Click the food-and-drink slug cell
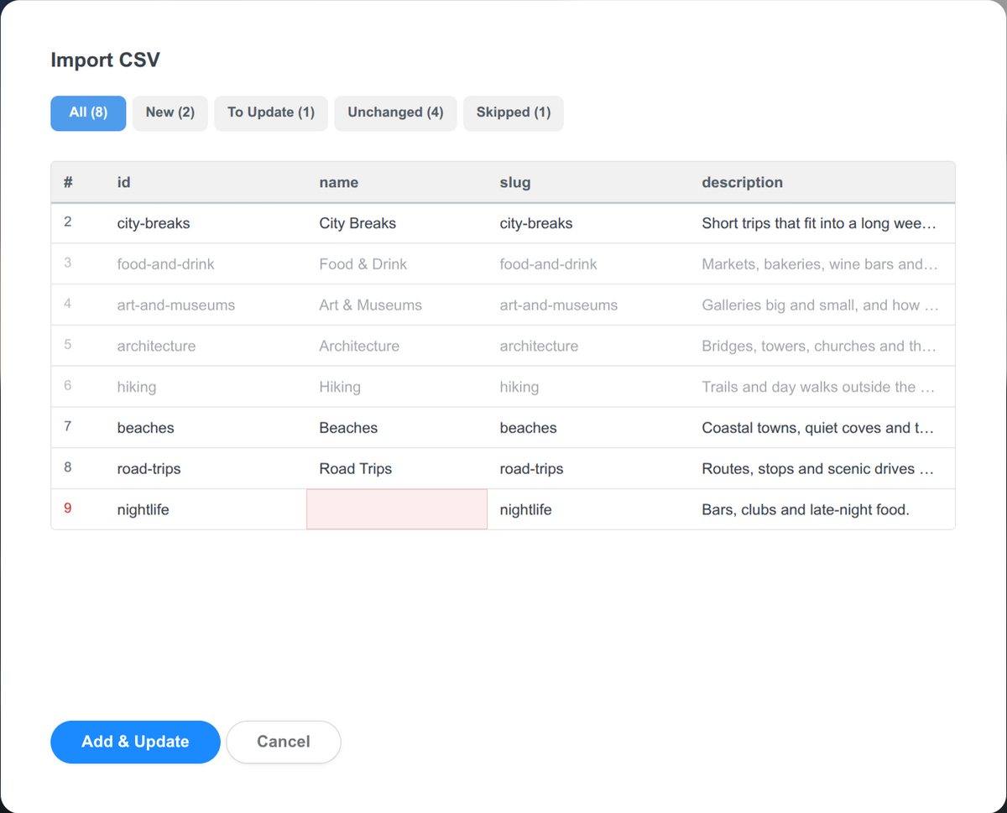 tap(588, 264)
